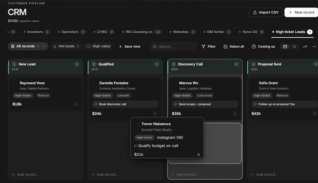Click the $42k value on Sofia Grant

(256, 114)
